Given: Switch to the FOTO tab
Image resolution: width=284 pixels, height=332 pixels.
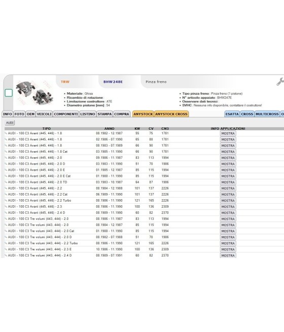Looking at the screenshot, I should point(19,114).
